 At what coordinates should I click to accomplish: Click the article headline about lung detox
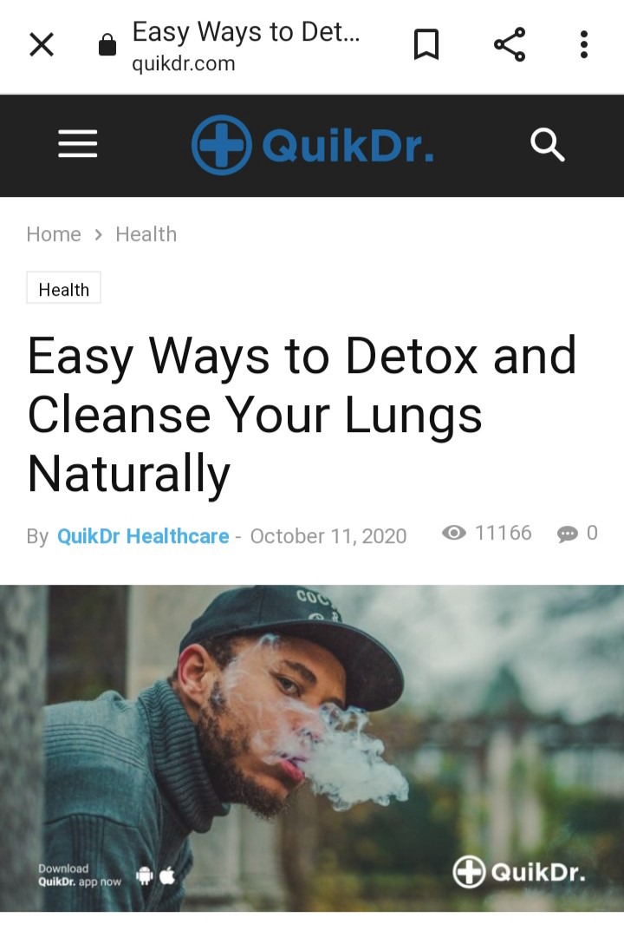302,415
